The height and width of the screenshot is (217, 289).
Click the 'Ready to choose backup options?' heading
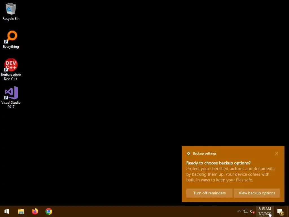pyautogui.click(x=218, y=163)
